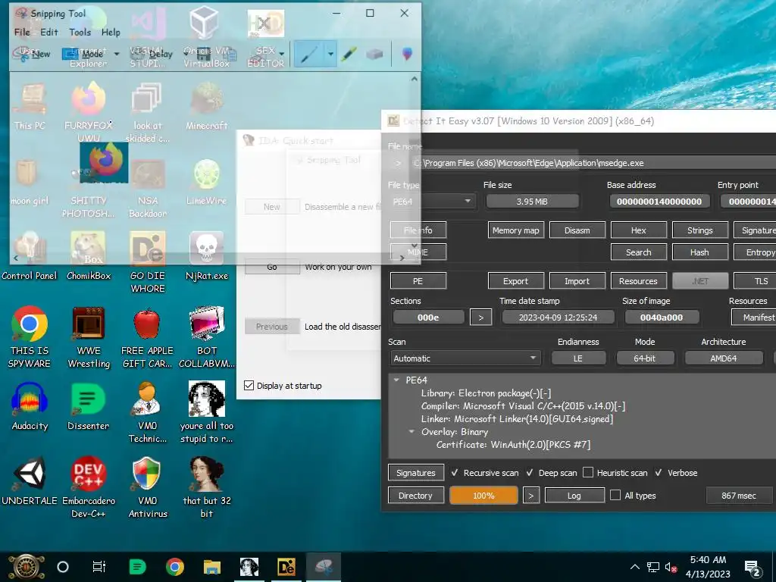Open VMO Antivirus shield icon

click(148, 487)
